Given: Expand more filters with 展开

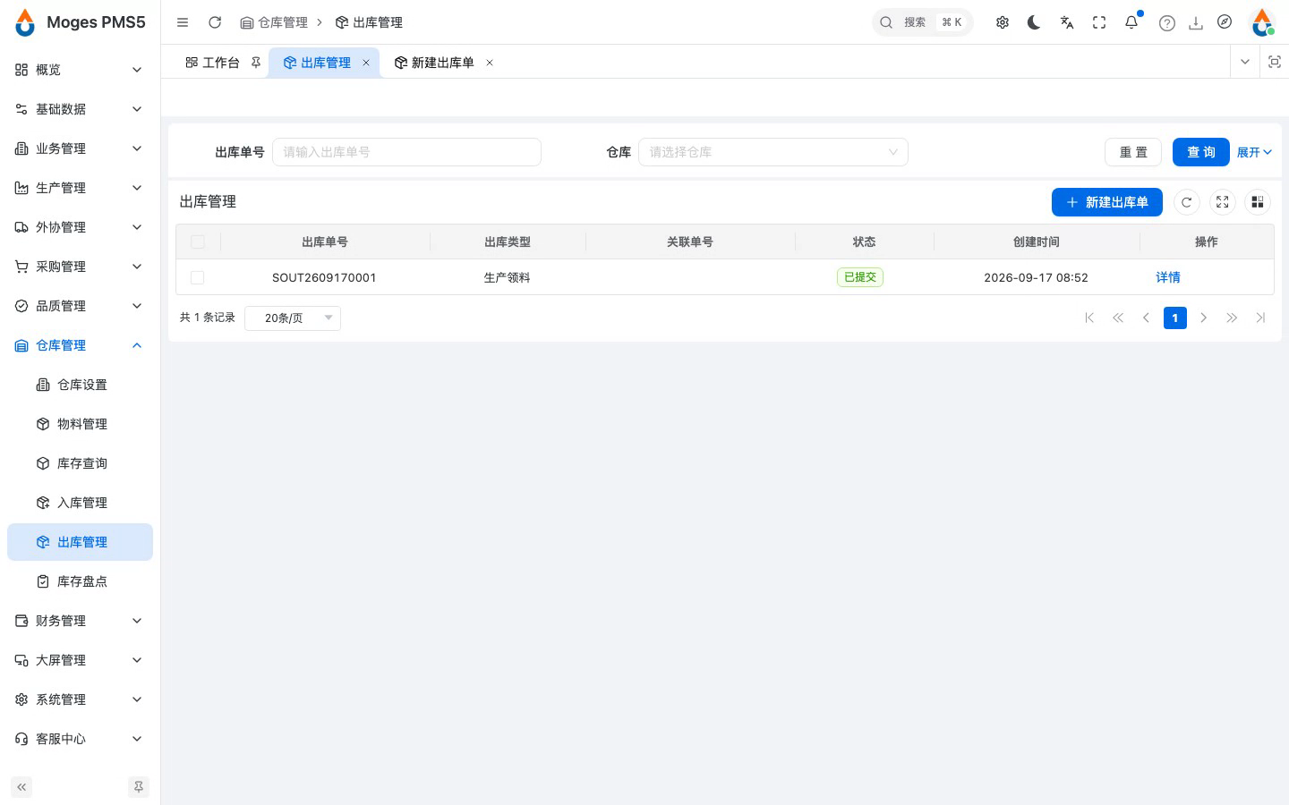Looking at the screenshot, I should click(x=1254, y=152).
